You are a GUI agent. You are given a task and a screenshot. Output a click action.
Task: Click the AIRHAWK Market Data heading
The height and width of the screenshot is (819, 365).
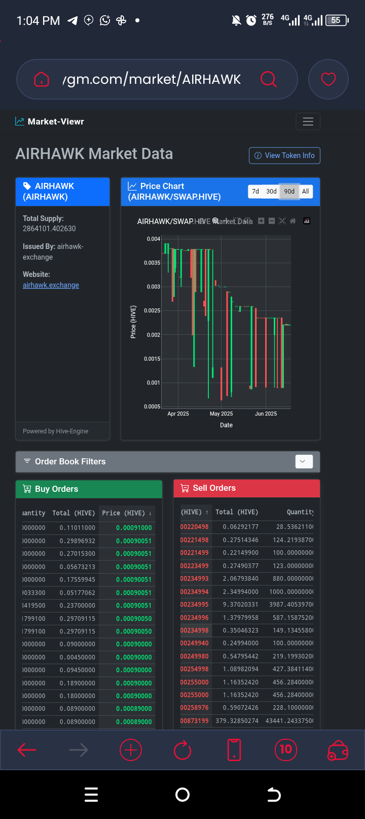click(x=94, y=154)
